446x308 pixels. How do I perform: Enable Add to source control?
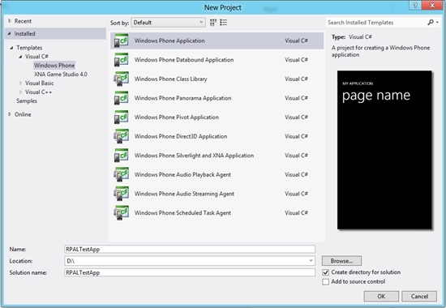pyautogui.click(x=326, y=281)
